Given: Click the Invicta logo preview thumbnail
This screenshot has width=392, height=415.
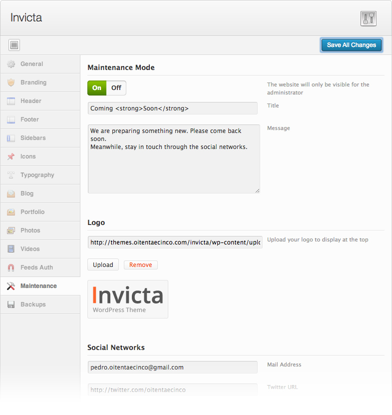Looking at the screenshot, I should pos(128,299).
